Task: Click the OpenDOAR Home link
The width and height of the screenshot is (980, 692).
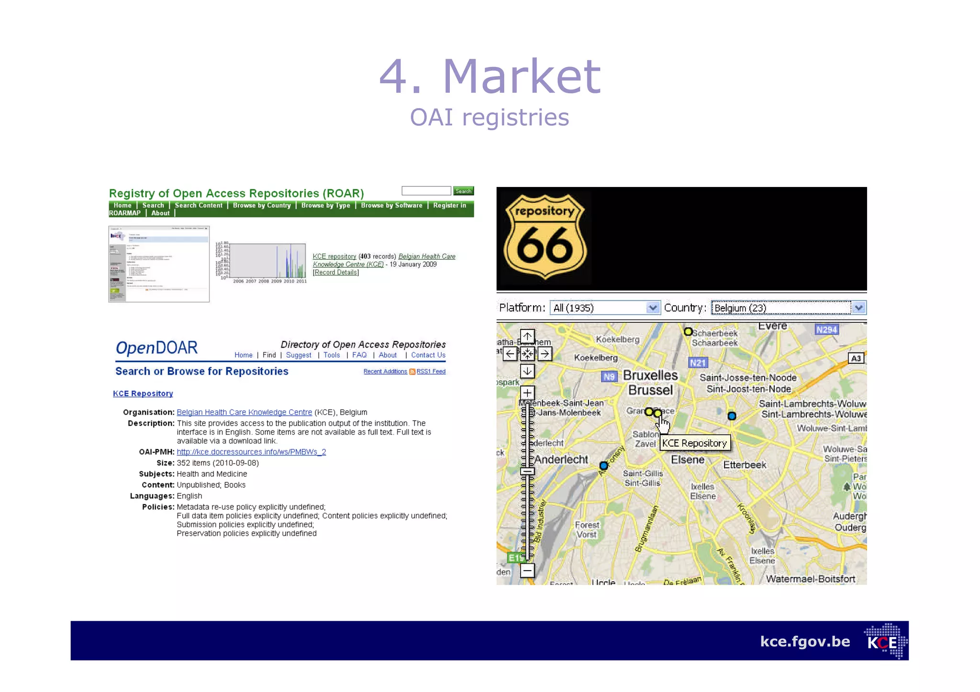Action: pos(244,355)
